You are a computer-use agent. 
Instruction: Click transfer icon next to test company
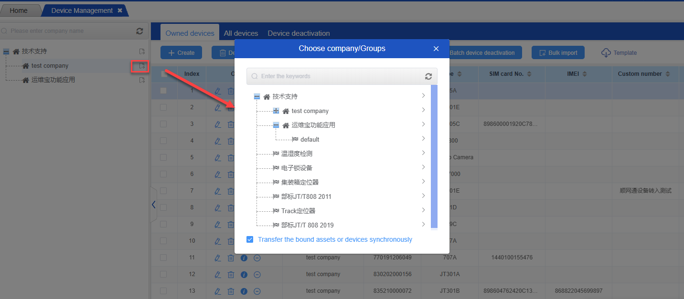141,66
